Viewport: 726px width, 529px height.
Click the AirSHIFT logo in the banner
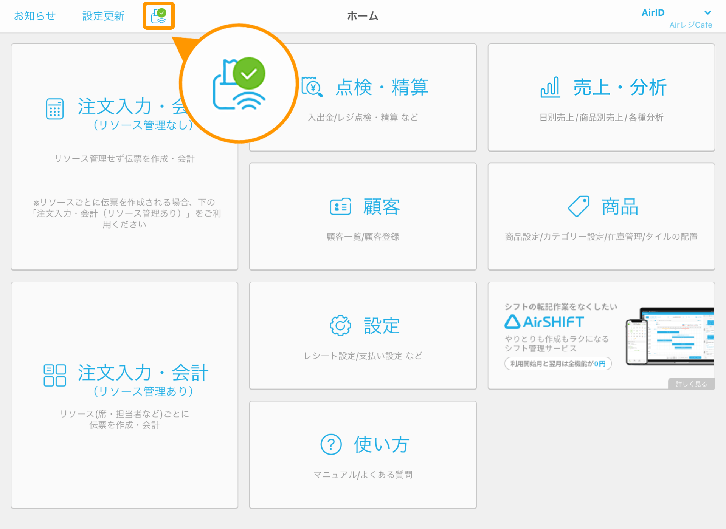(x=544, y=322)
